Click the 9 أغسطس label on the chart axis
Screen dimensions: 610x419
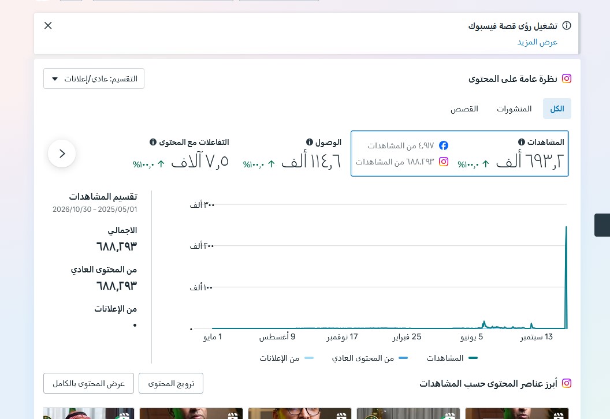point(277,336)
